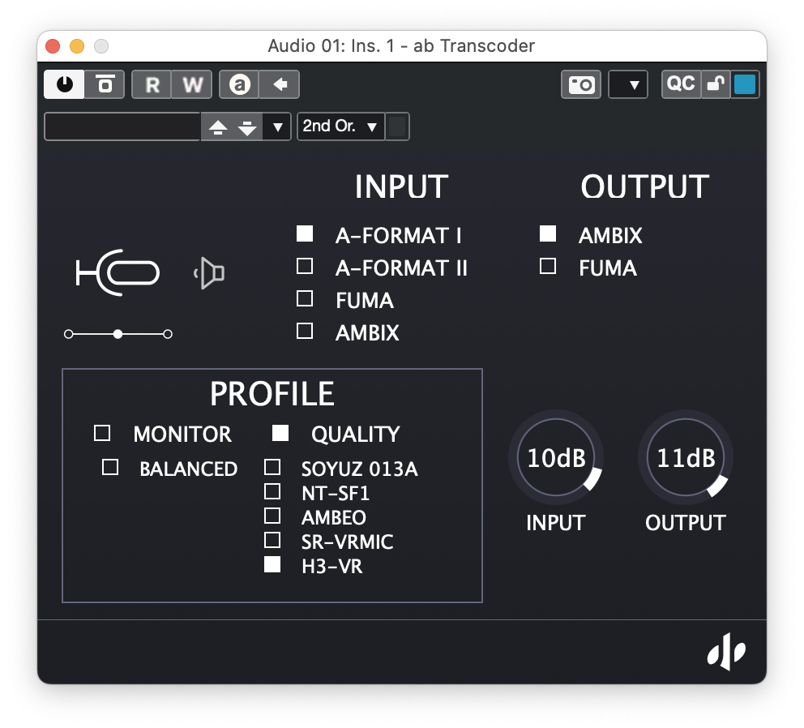804x728 pixels.
Task: Click the 10dB INPUT gain knob
Action: click(x=556, y=457)
